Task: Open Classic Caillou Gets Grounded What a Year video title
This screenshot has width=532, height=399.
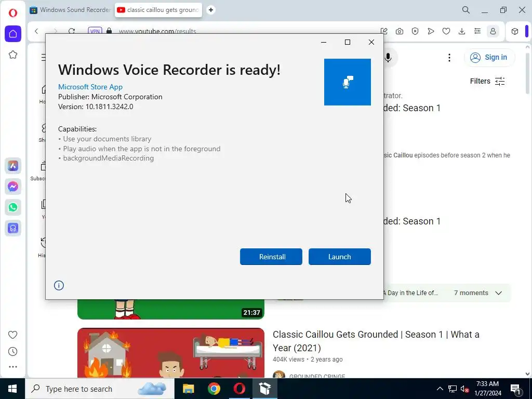Action: pyautogui.click(x=376, y=341)
